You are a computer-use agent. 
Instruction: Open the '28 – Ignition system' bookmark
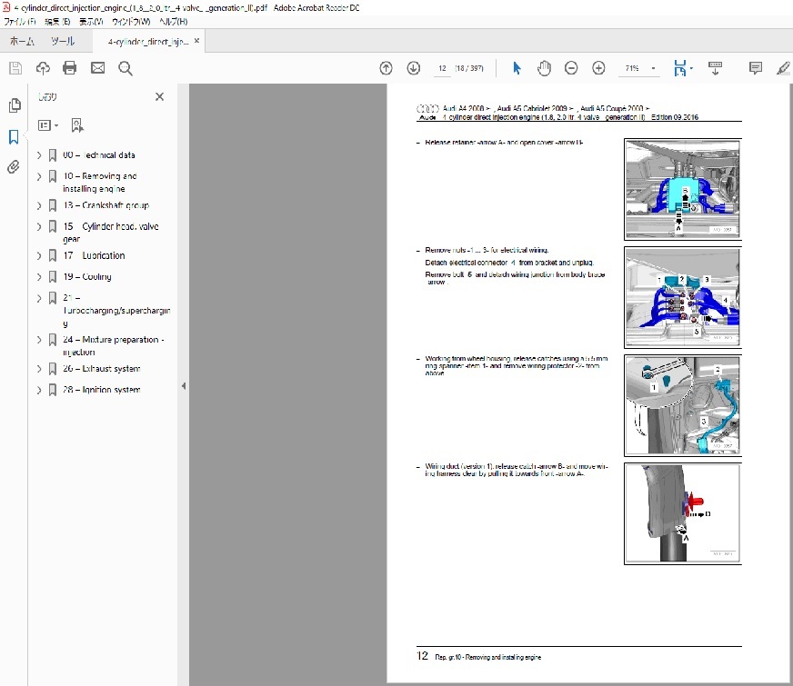101,390
